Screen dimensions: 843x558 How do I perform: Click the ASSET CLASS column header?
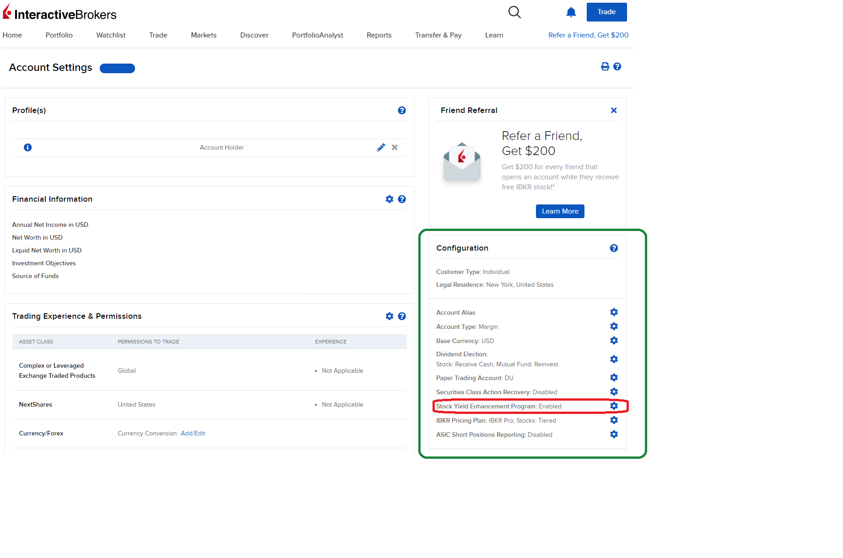point(36,342)
